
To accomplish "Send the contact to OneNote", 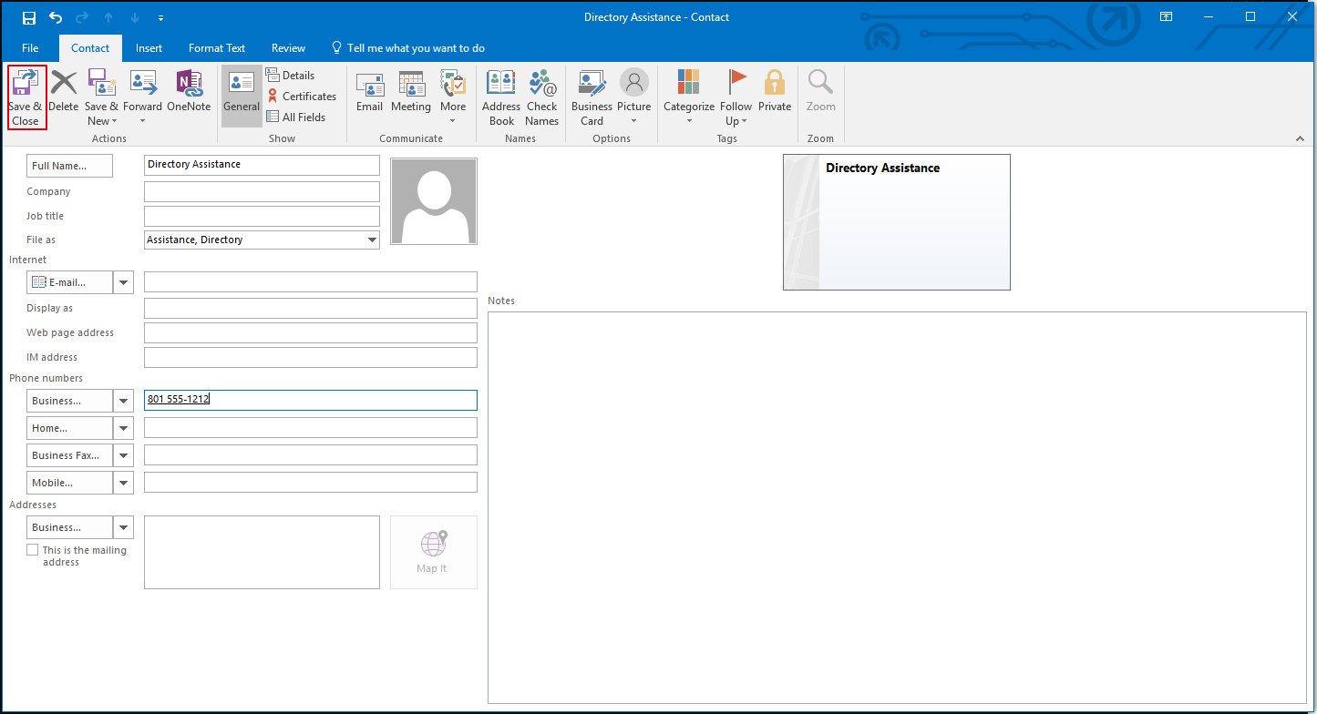I will [189, 92].
